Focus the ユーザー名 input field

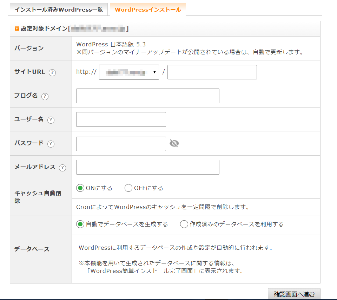pos(121,119)
